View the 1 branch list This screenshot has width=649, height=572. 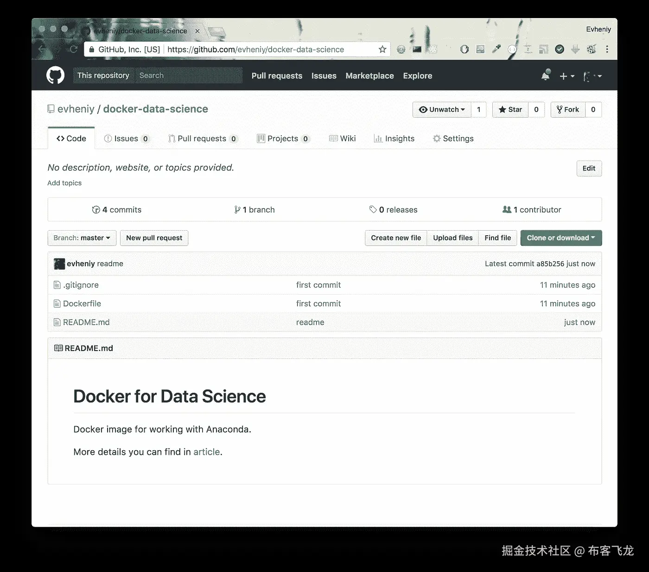(x=255, y=210)
